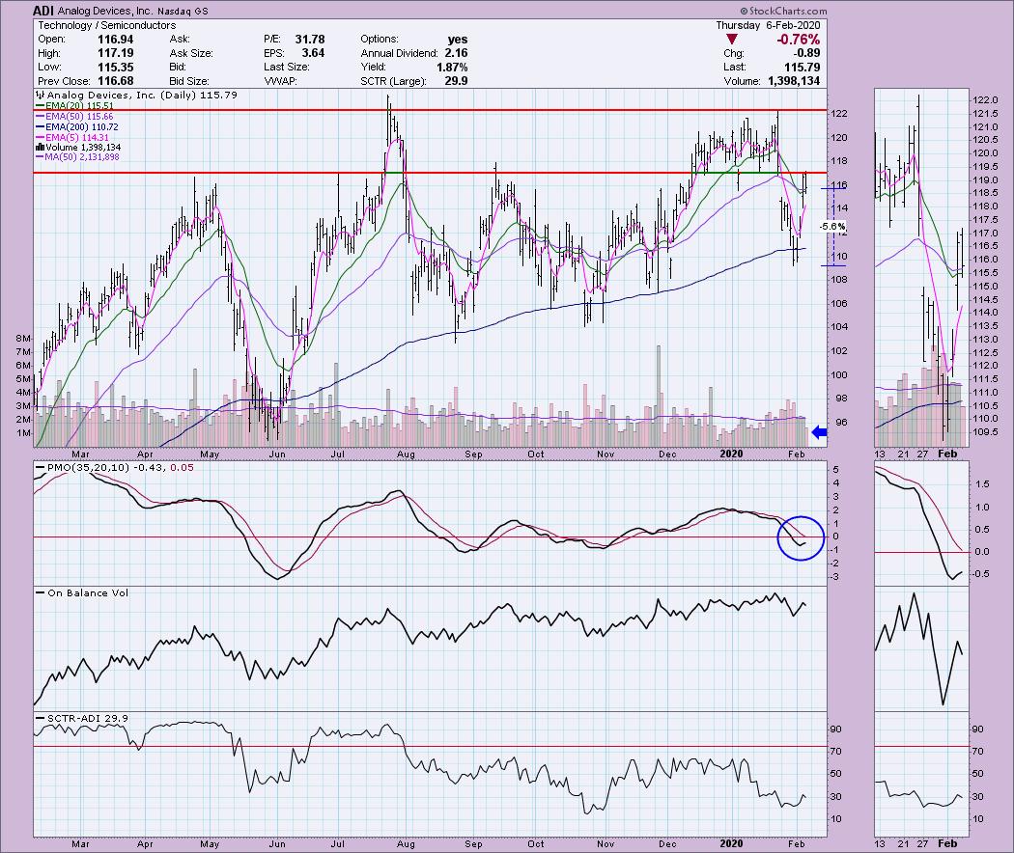The image size is (1014, 853).
Task: Click the 'Bid Size:' label
Action: (189, 81)
